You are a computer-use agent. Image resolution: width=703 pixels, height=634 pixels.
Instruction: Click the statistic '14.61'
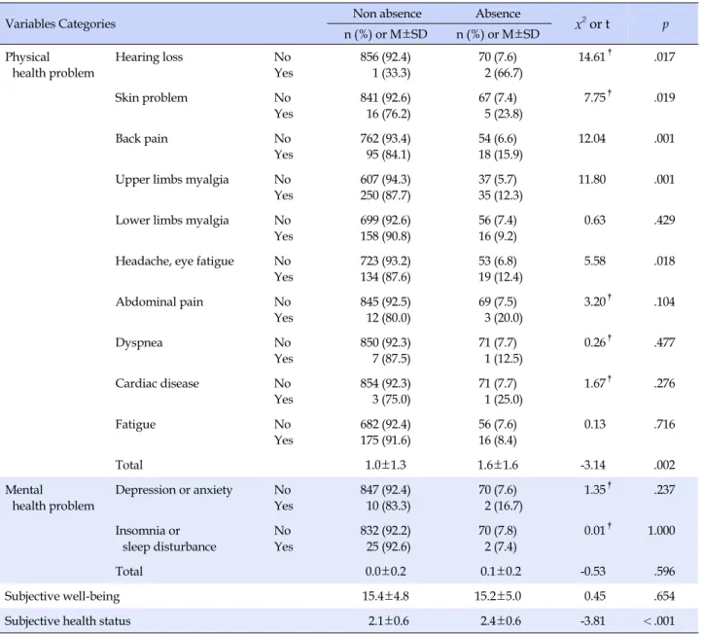point(592,57)
